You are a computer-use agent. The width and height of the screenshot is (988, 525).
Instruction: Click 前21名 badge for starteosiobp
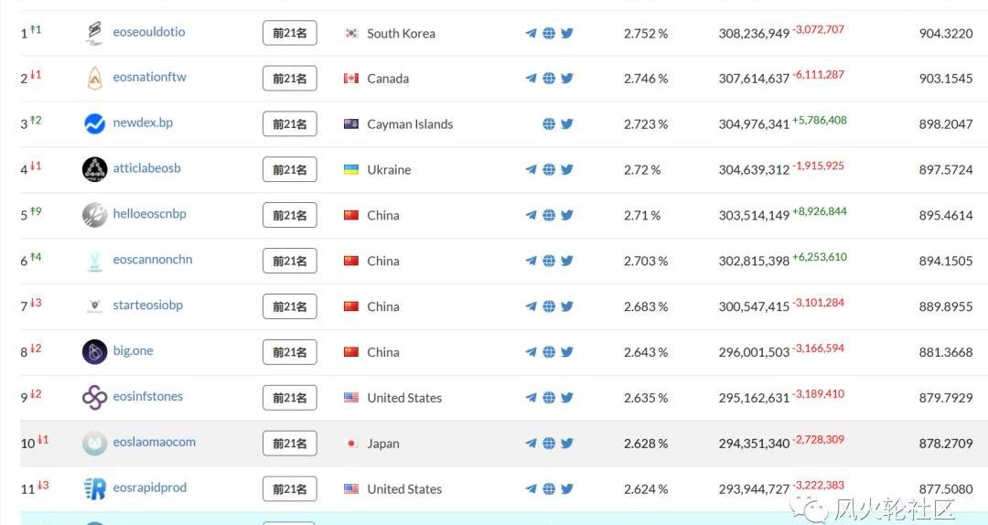point(290,306)
